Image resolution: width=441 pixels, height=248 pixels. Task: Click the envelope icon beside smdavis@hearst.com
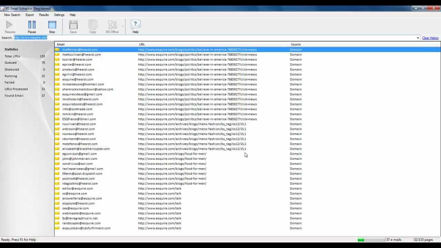point(57,70)
